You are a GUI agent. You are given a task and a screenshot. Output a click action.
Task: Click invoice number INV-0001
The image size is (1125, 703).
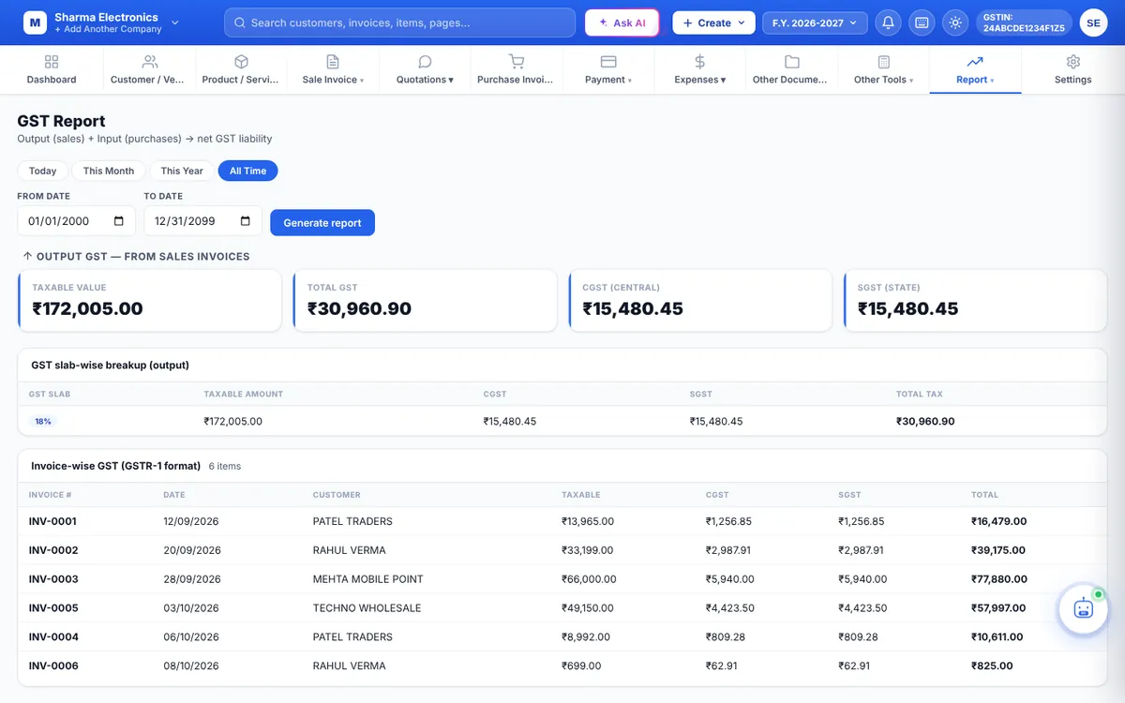point(52,521)
